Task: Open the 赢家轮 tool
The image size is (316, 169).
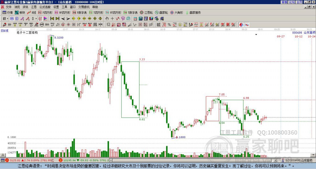Action: [161, 12]
